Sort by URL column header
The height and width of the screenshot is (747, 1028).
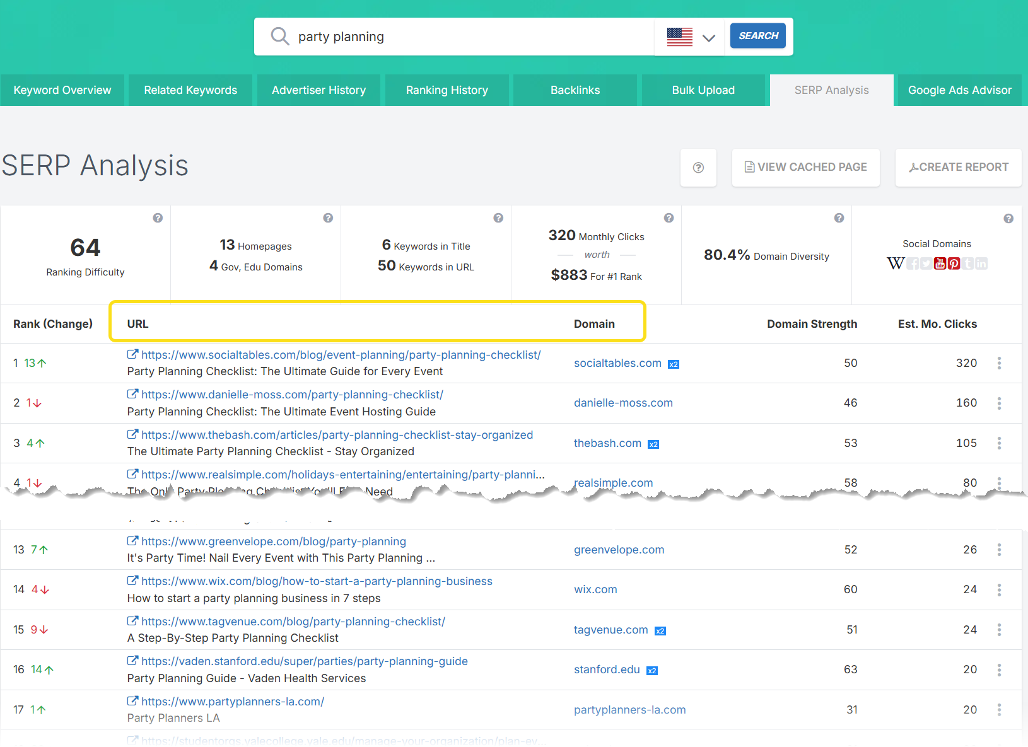coord(137,324)
